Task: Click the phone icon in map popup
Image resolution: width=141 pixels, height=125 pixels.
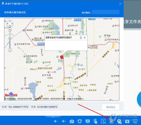Action: click(81, 38)
